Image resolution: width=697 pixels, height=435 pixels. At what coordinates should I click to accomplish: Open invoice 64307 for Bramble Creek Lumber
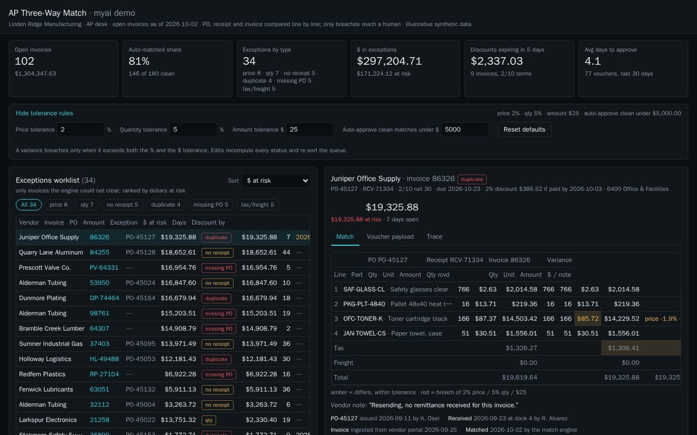coord(100,328)
